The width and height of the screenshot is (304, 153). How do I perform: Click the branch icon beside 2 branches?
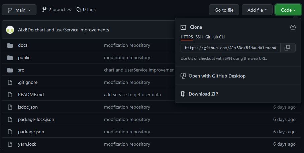pyautogui.click(x=44, y=10)
